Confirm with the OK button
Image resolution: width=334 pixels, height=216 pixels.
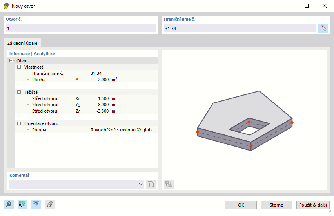click(x=241, y=205)
